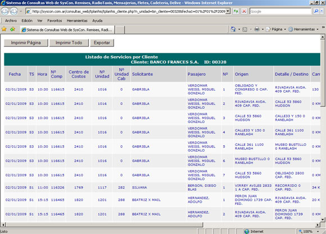Click the Internet security zone in status bar

click(x=254, y=231)
